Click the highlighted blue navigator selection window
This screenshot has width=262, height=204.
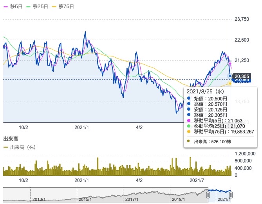point(219,195)
